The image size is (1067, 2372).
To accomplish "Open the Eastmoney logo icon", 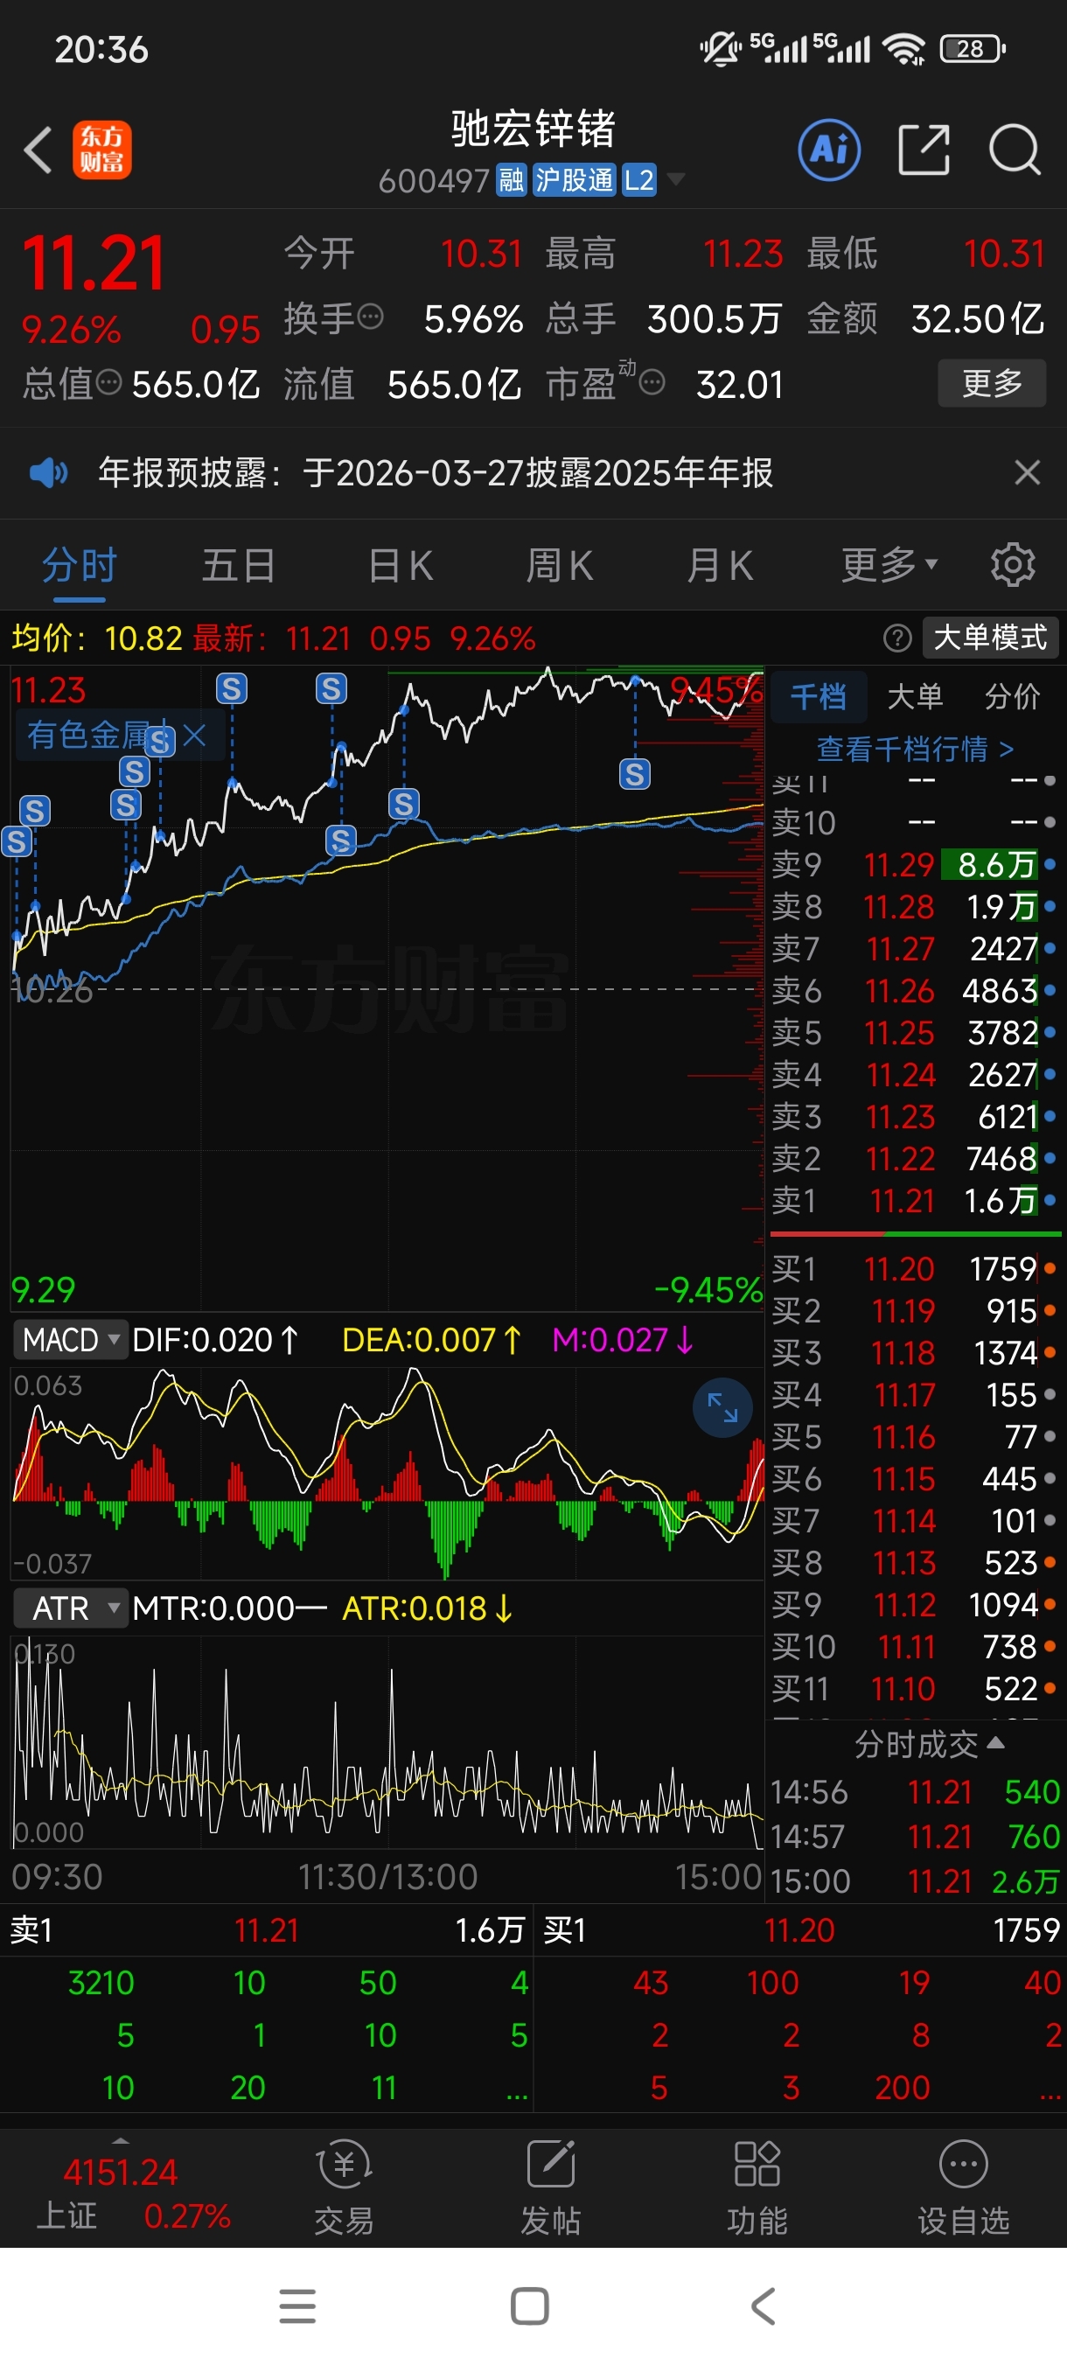I will pos(102,150).
